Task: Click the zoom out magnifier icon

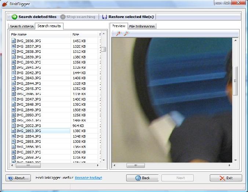Action: (126, 33)
